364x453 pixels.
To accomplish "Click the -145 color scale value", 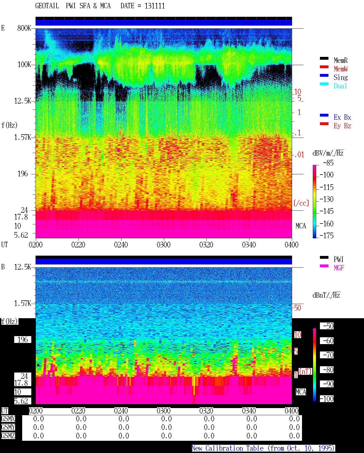I will tap(327, 211).
